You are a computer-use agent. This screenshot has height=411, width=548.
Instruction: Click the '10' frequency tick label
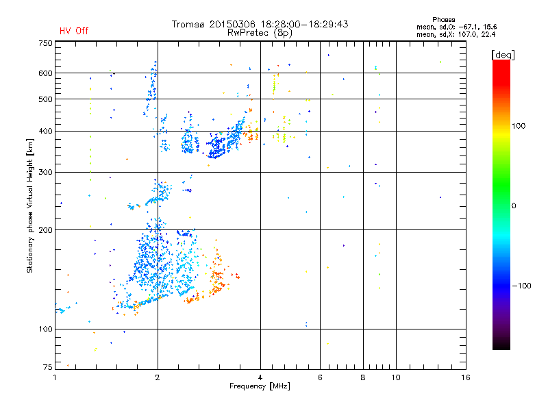(396, 377)
